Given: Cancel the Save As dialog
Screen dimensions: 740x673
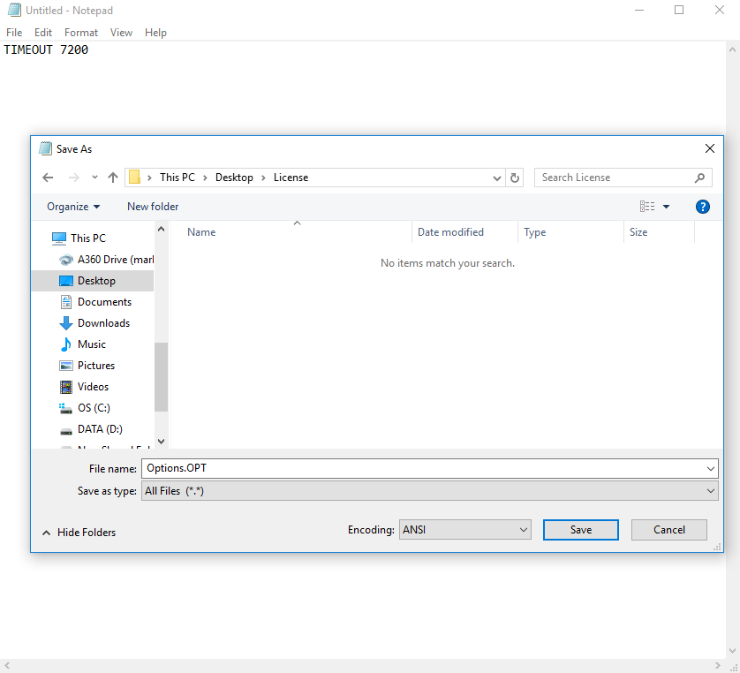Looking at the screenshot, I should [668, 530].
